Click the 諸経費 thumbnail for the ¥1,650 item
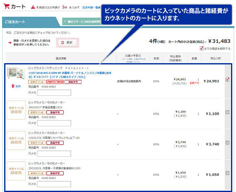 [x=16, y=171]
